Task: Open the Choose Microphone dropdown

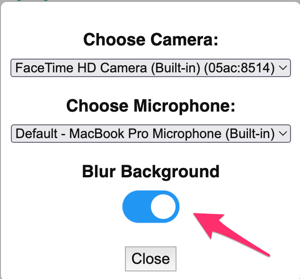Action: point(150,133)
